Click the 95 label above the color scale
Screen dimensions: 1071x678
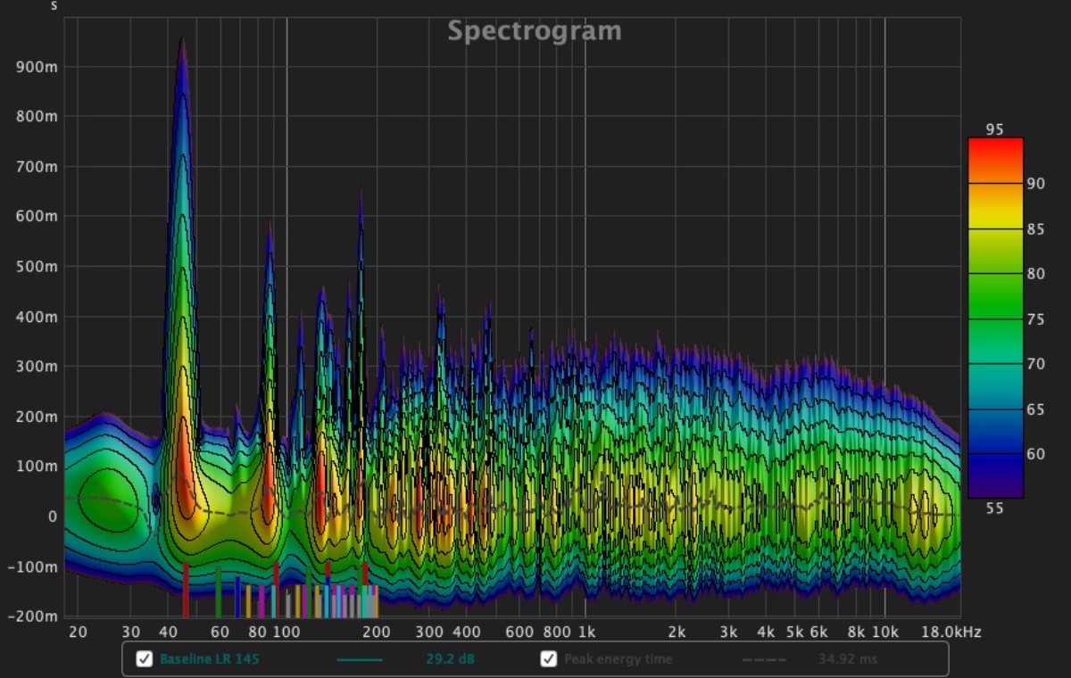tap(994, 129)
